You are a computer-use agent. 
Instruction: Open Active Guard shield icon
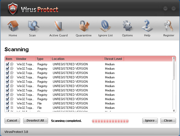click(x=58, y=26)
